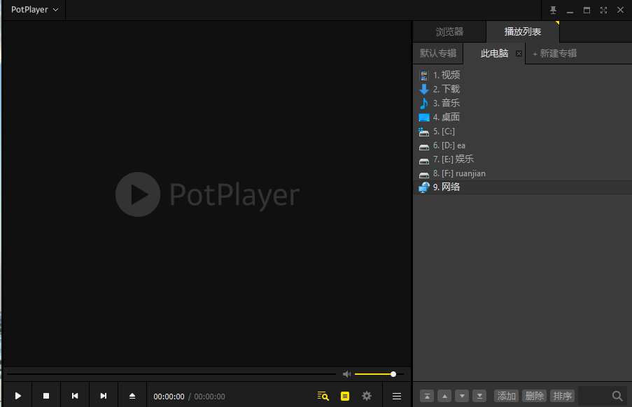Create album with + 新建专辑
Viewport: 632px width, 407px height.
point(554,54)
